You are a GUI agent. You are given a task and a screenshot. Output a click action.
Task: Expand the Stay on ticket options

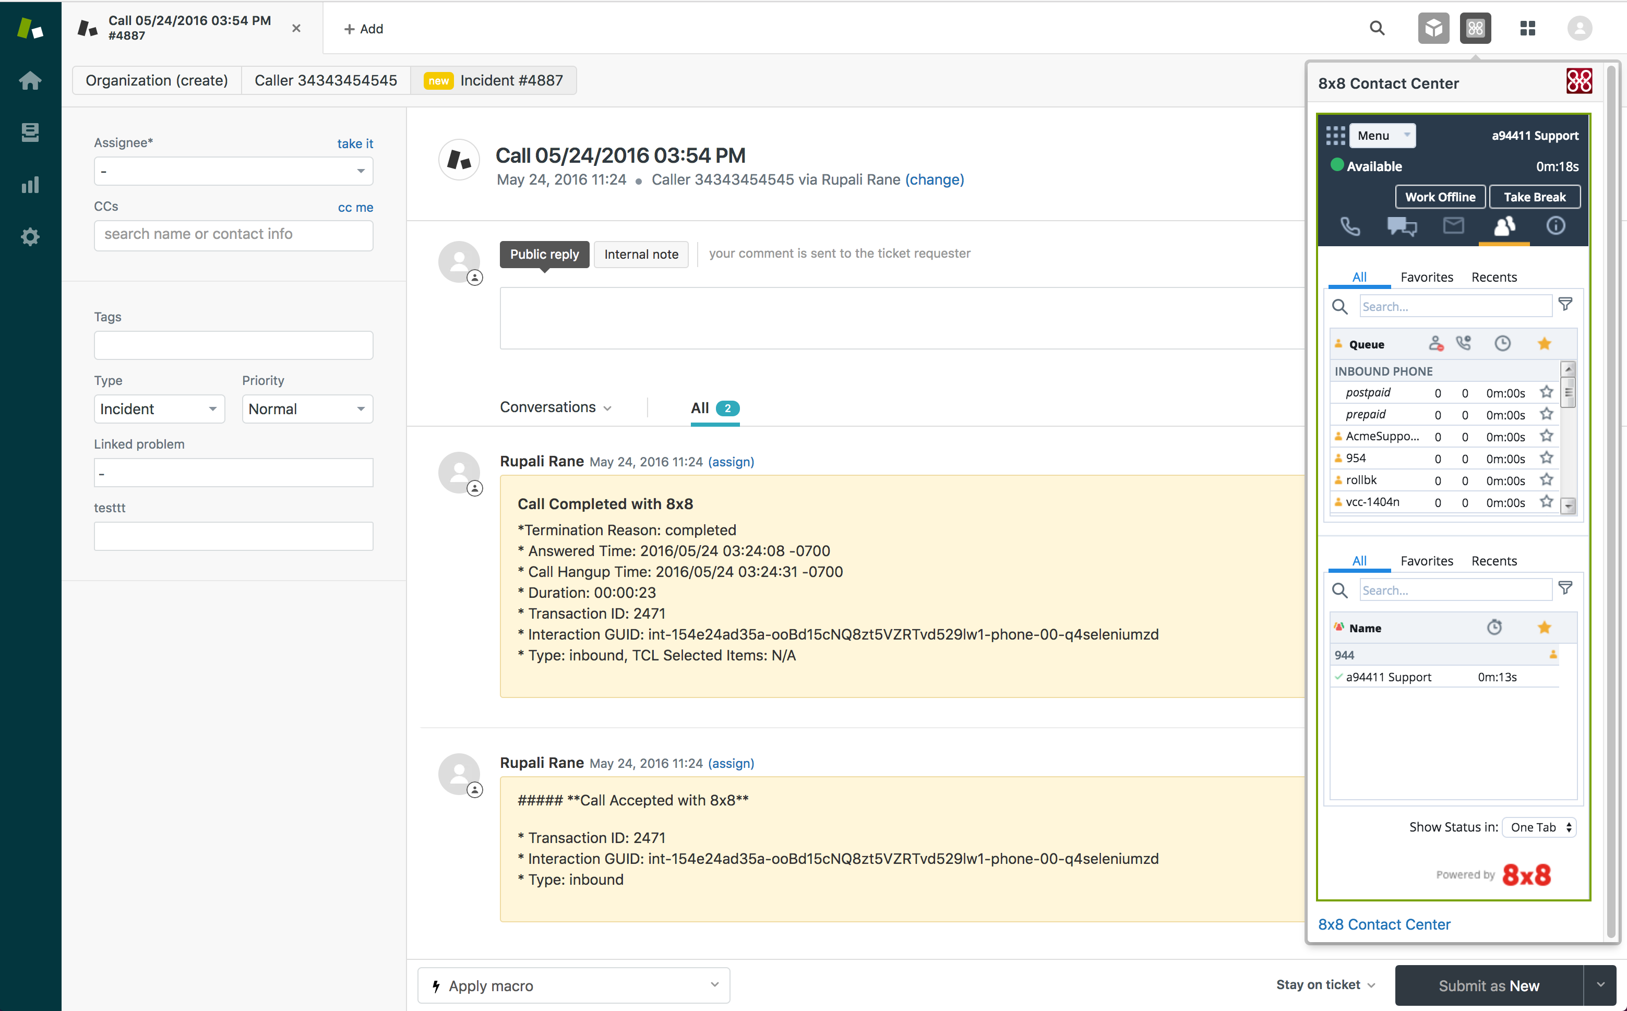click(1325, 985)
